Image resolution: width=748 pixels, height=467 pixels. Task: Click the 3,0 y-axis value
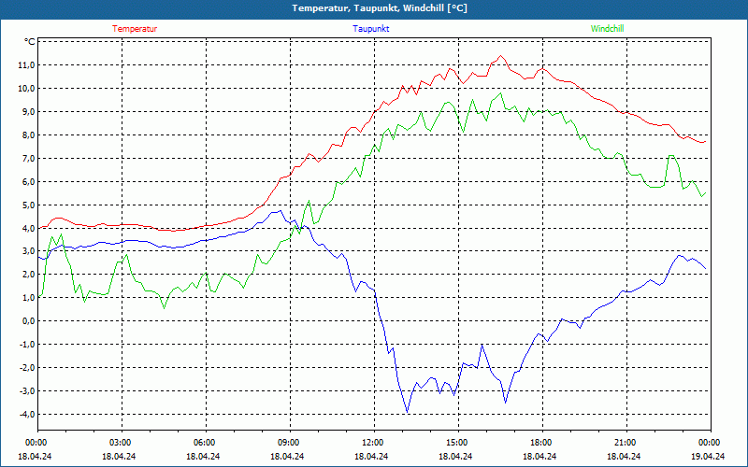point(28,251)
